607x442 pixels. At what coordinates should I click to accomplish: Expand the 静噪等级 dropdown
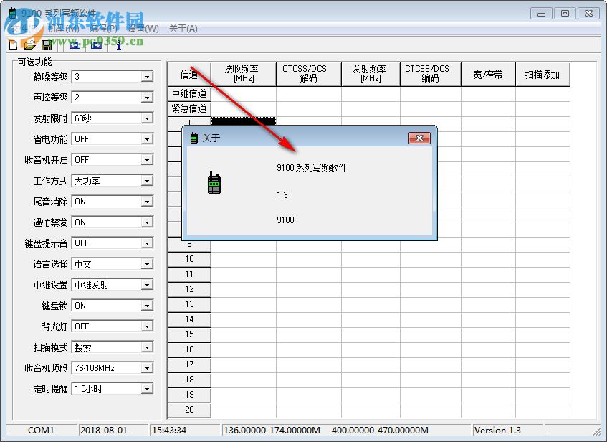pos(147,77)
